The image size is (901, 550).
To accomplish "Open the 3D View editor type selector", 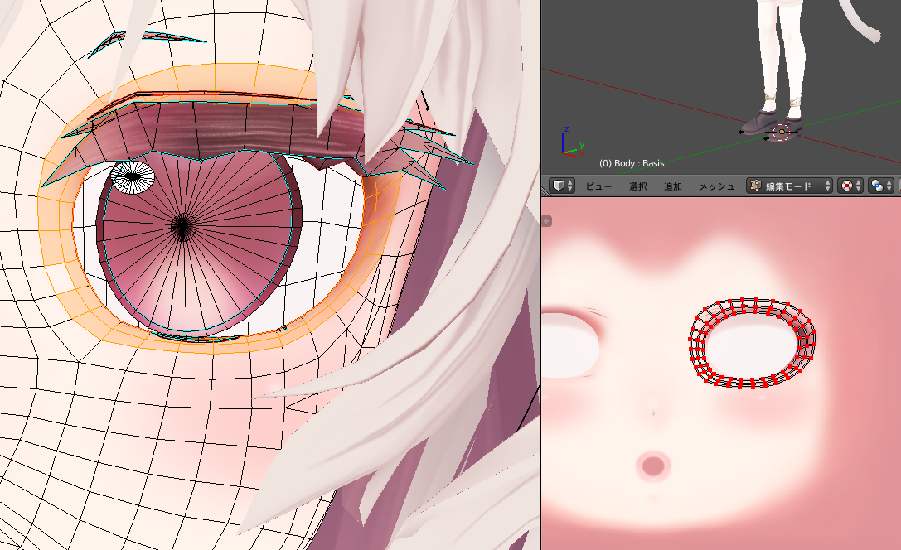I will tap(562, 186).
